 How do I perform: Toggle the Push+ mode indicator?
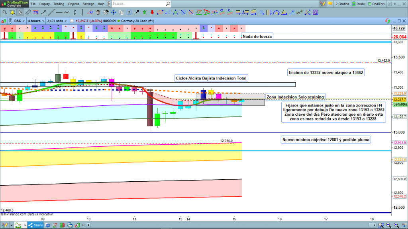(359, 4)
